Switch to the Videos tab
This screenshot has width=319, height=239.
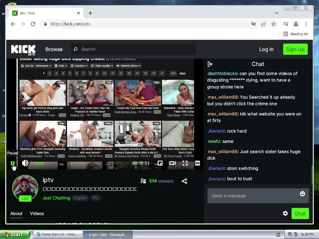pyautogui.click(x=37, y=213)
